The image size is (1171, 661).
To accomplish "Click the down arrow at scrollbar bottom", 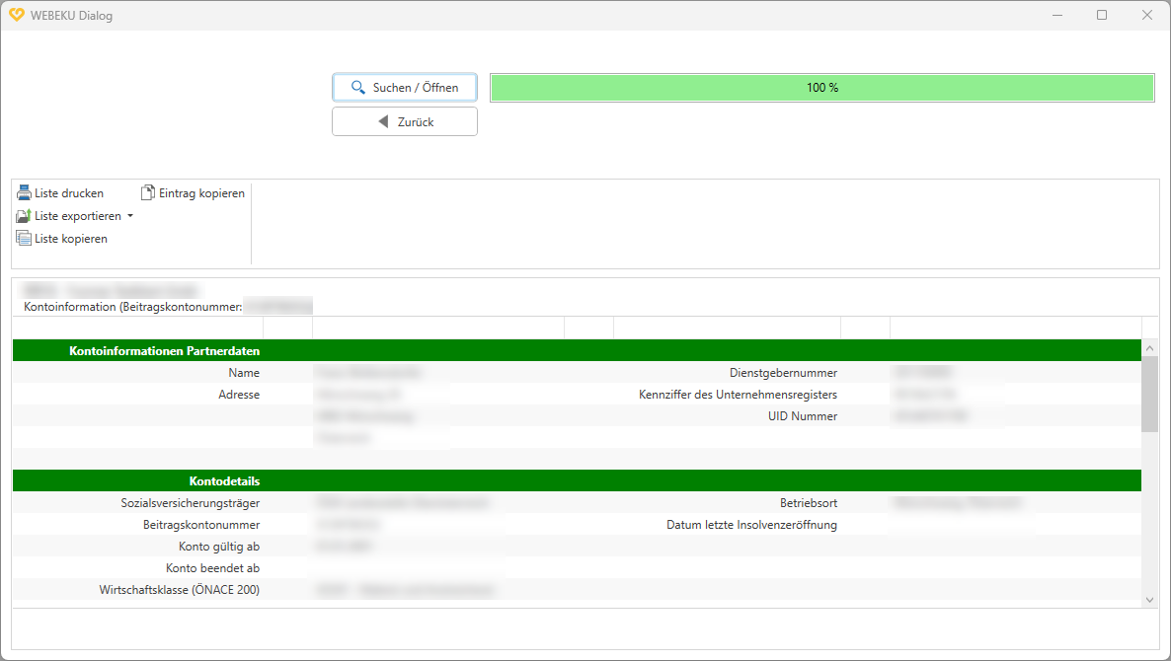I will click(1149, 598).
